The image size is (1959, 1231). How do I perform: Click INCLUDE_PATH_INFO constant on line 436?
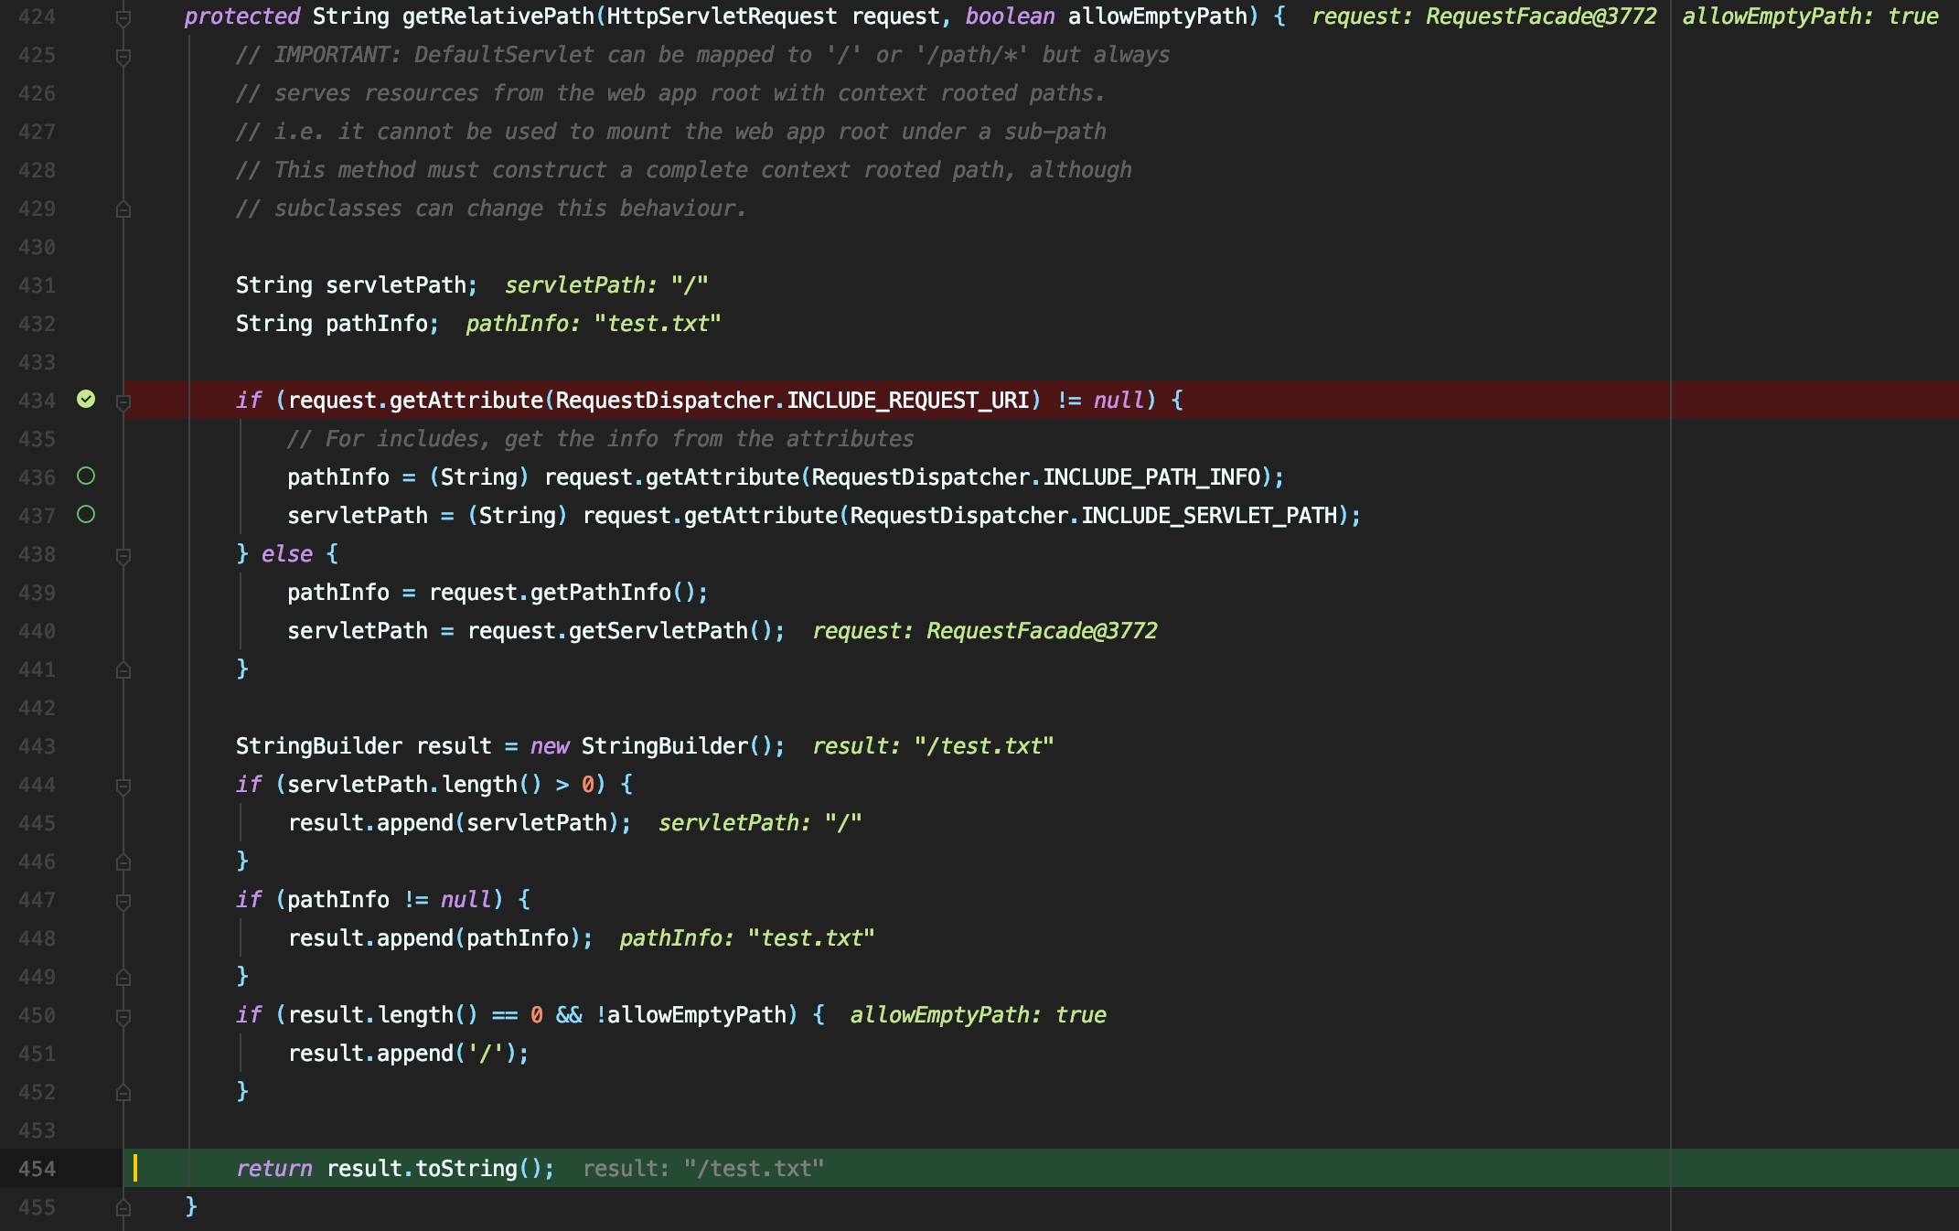click(1151, 477)
